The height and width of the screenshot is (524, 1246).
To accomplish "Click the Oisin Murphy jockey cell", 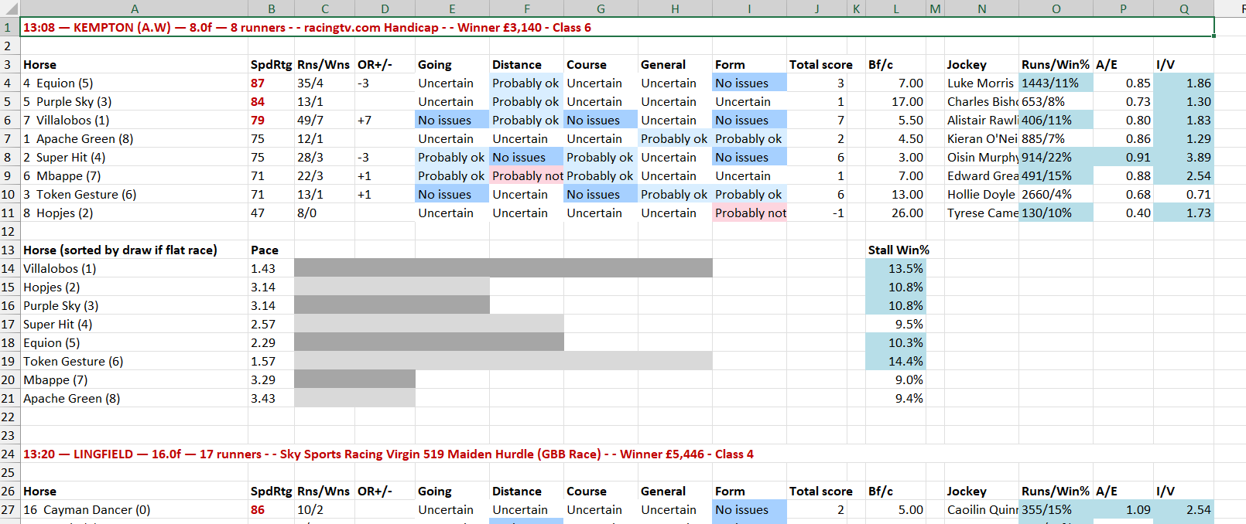I will (x=981, y=158).
